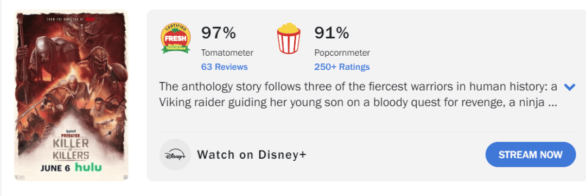
Task: Click the red popcorn bucket icon
Action: [289, 38]
